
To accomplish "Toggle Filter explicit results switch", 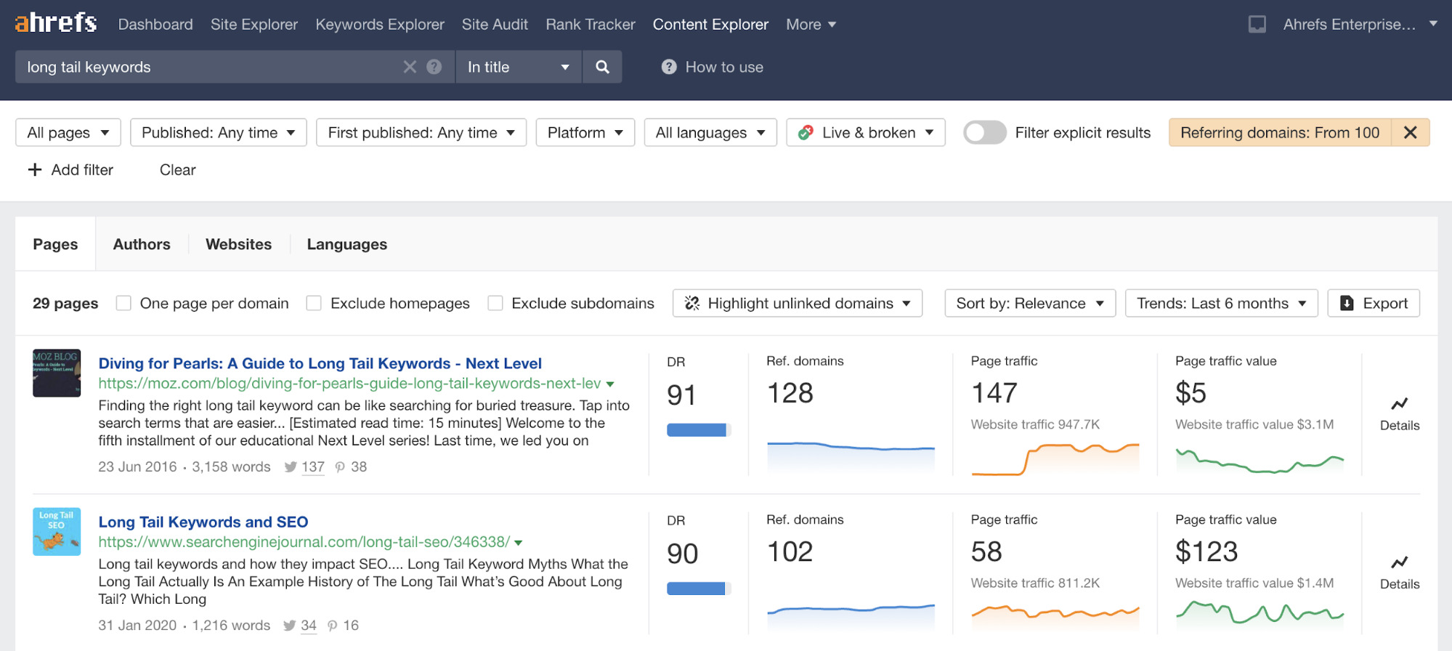I will tap(984, 132).
